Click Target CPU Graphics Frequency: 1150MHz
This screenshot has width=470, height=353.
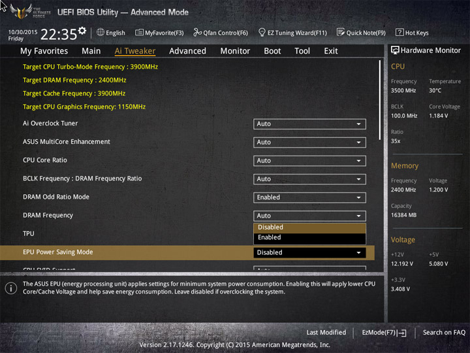(84, 107)
